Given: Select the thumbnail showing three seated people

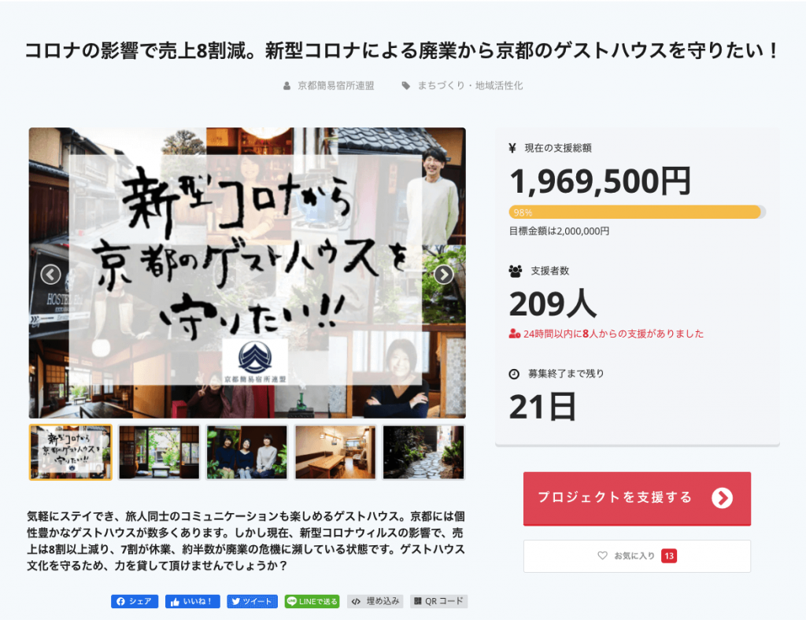Looking at the screenshot, I should pos(246,452).
